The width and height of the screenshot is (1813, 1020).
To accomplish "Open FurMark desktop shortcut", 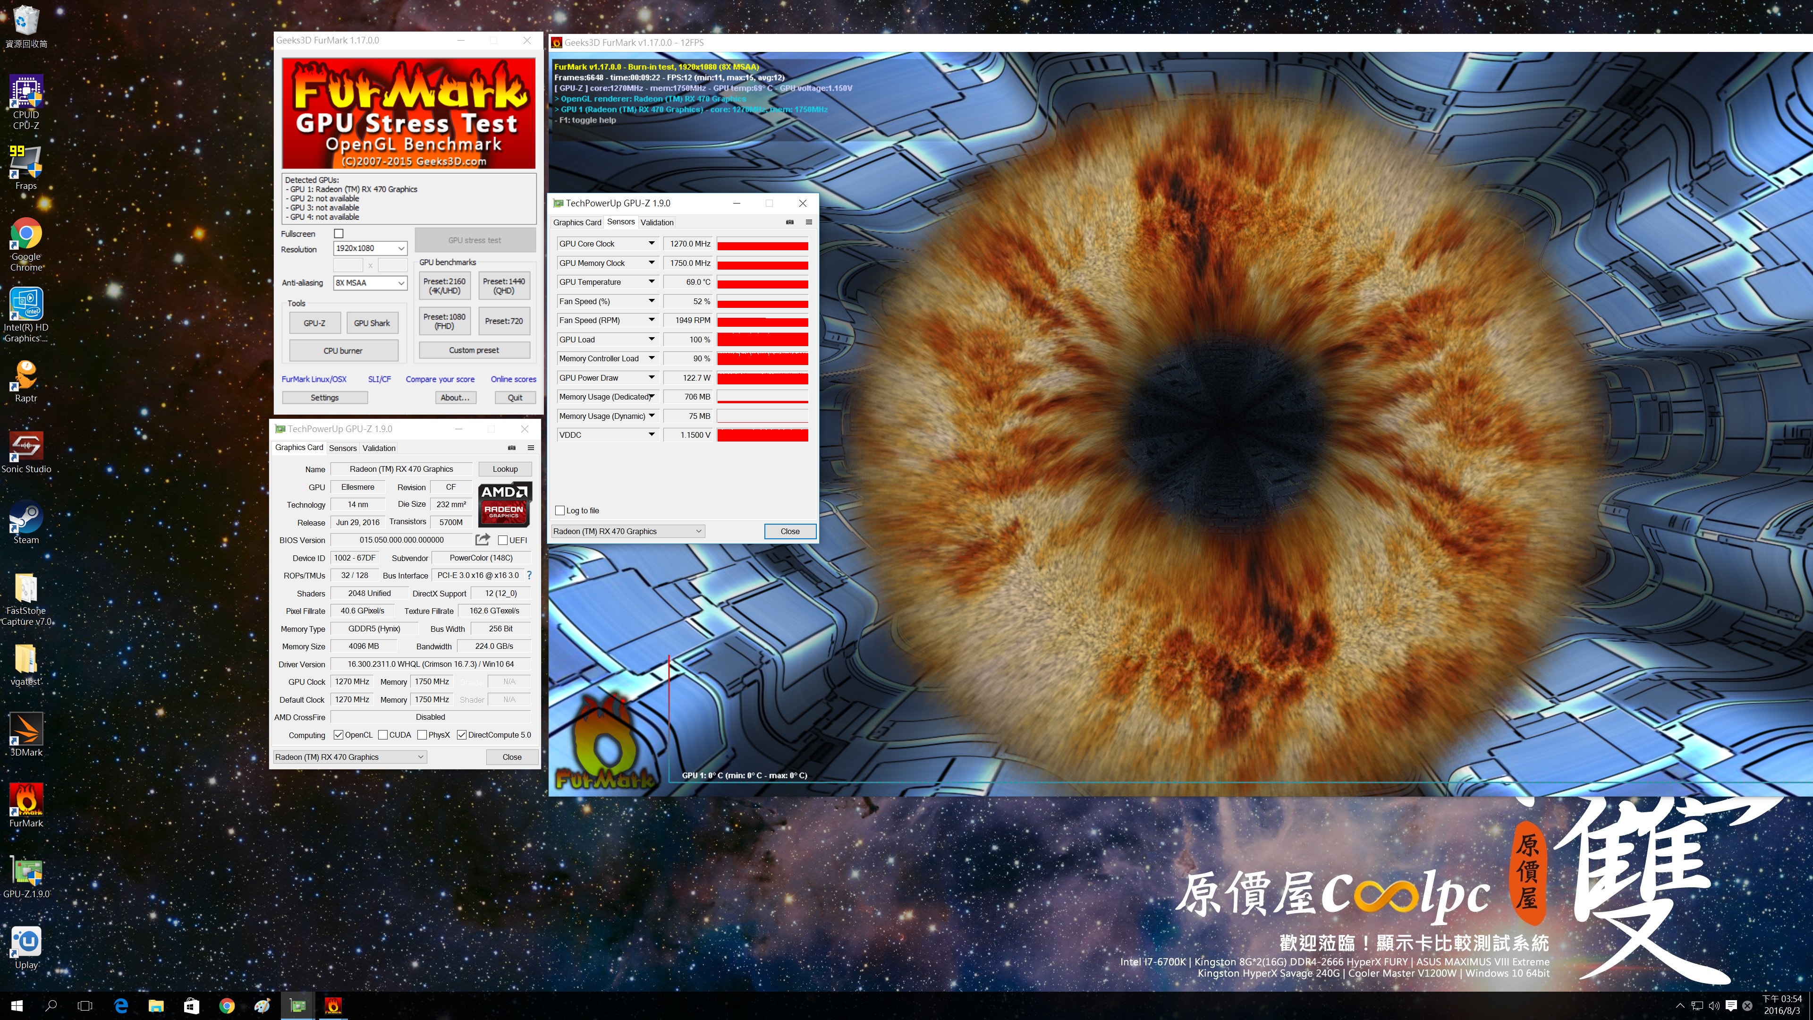I will pyautogui.click(x=26, y=805).
